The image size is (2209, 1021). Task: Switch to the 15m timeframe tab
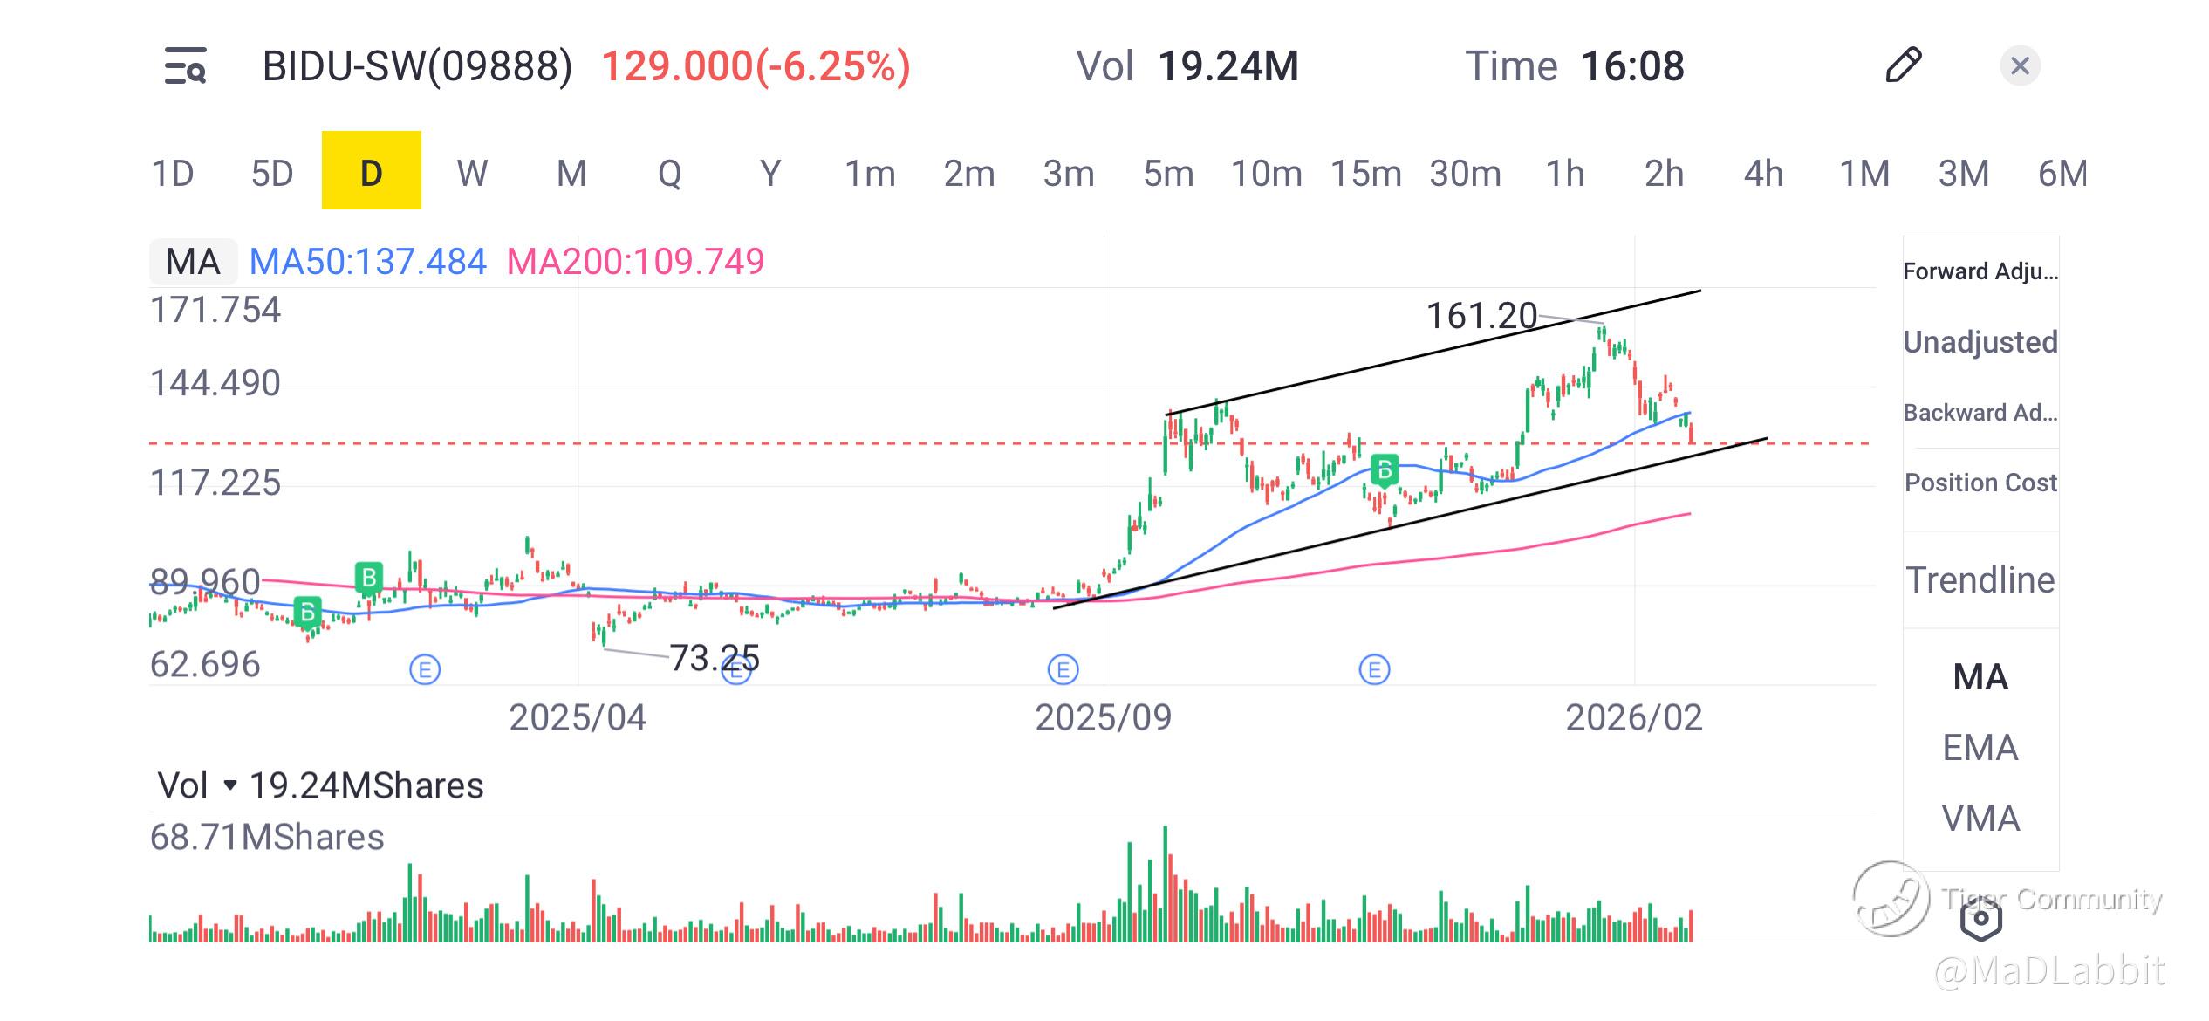pyautogui.click(x=1365, y=173)
